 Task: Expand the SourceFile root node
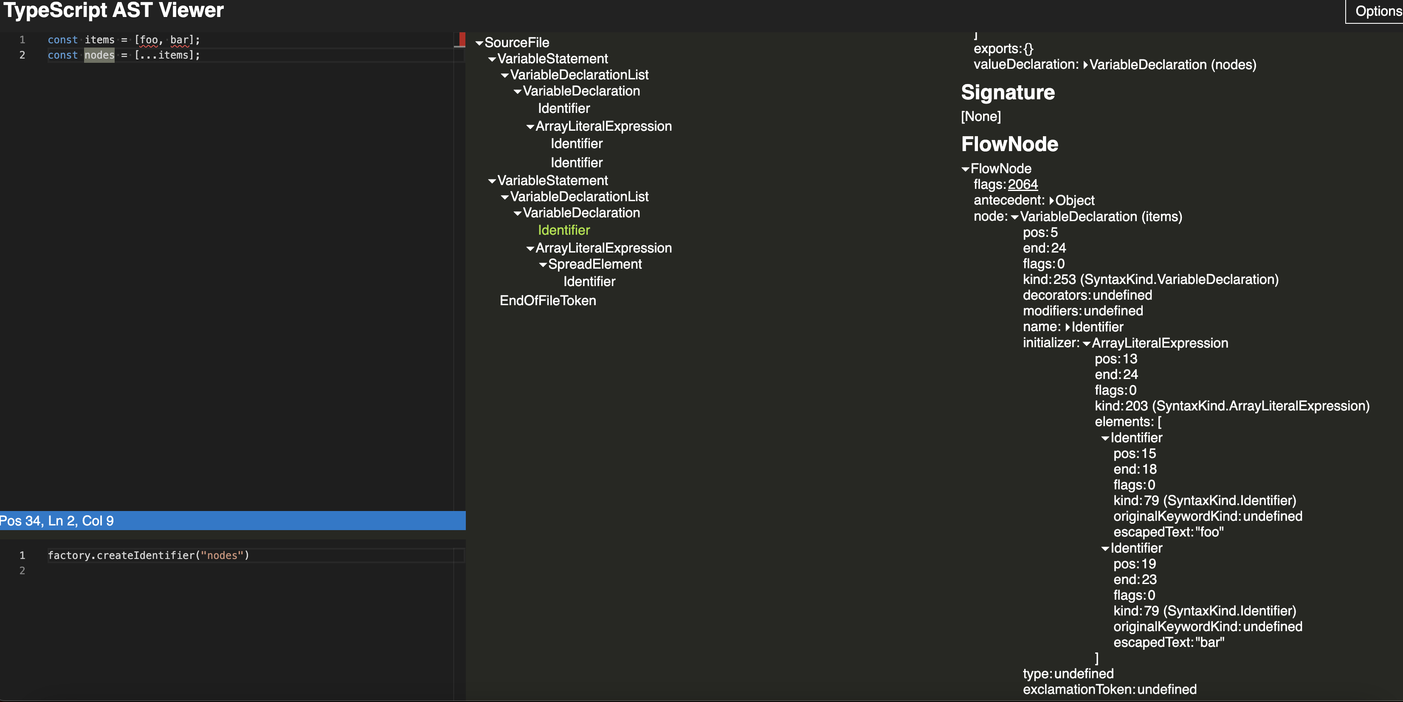[x=480, y=41]
